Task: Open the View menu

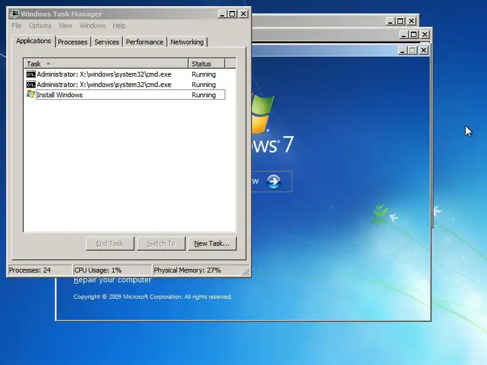Action: coord(65,26)
